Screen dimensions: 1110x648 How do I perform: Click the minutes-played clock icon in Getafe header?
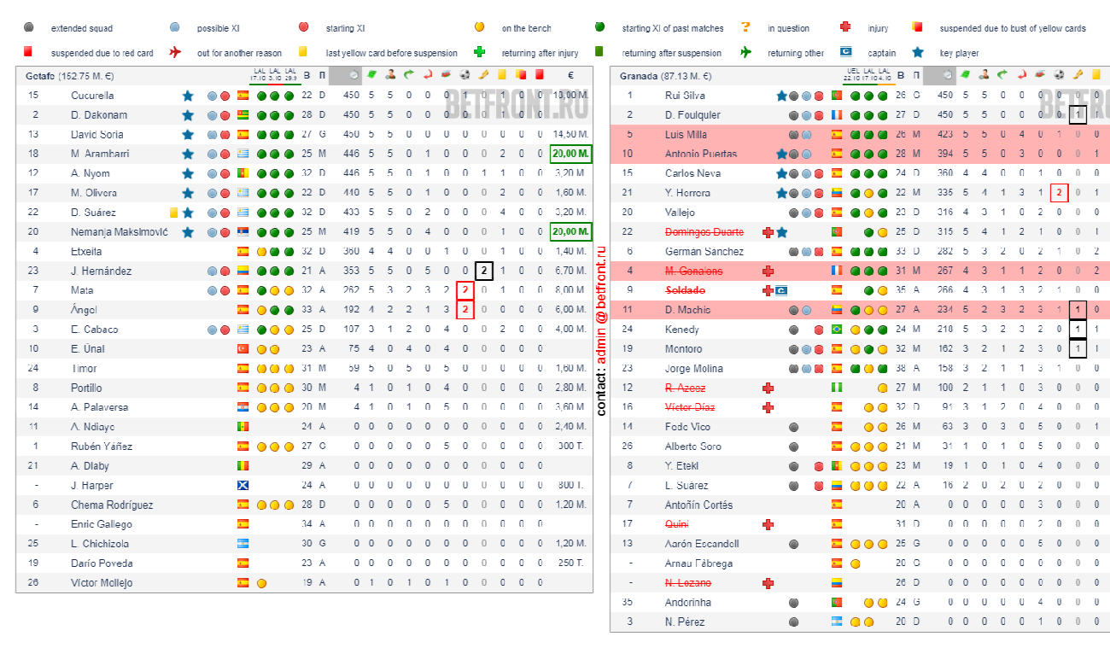tap(352, 75)
